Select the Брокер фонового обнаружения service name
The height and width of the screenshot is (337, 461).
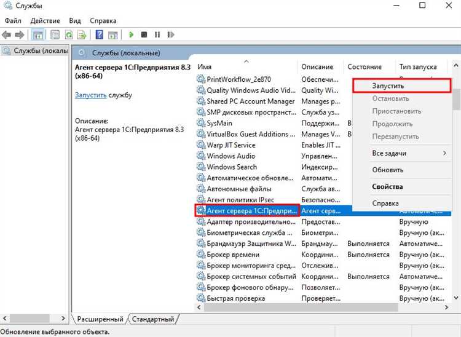click(x=250, y=287)
